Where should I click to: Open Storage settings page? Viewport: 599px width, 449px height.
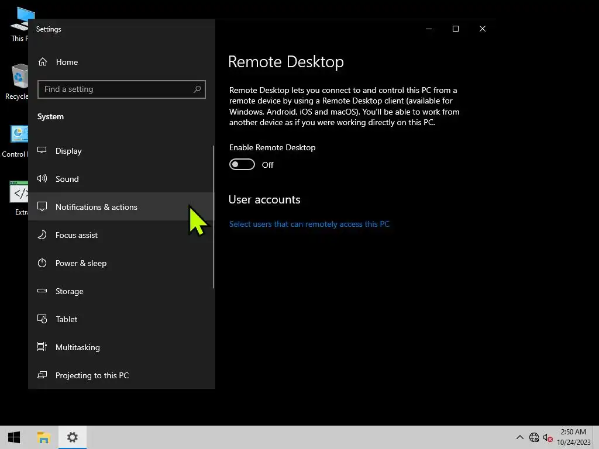(122, 291)
